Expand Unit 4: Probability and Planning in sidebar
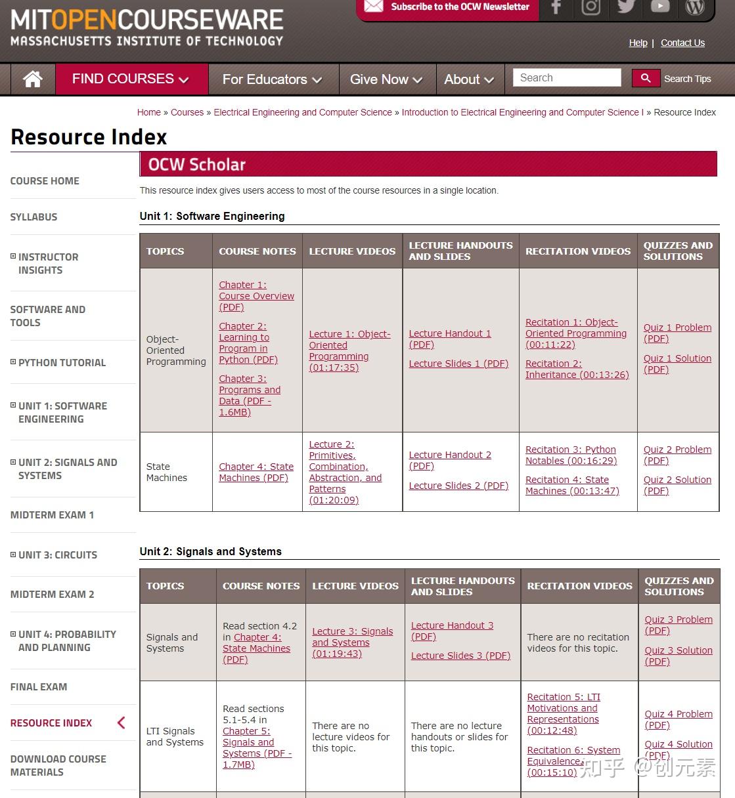The image size is (735, 798). tap(13, 633)
